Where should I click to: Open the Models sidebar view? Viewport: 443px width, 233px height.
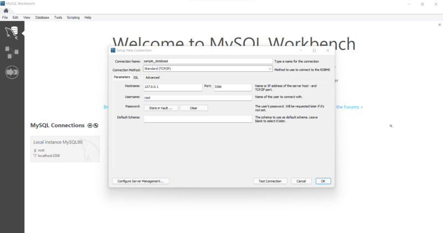(12, 53)
